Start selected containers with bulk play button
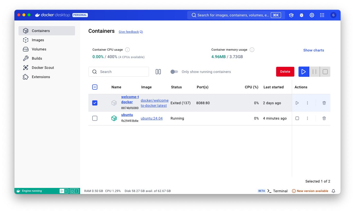Image resolution: width=355 pixels, height=213 pixels. coord(304,72)
